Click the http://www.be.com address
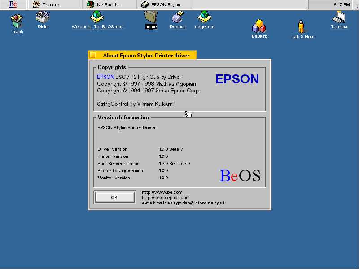 click(162, 192)
